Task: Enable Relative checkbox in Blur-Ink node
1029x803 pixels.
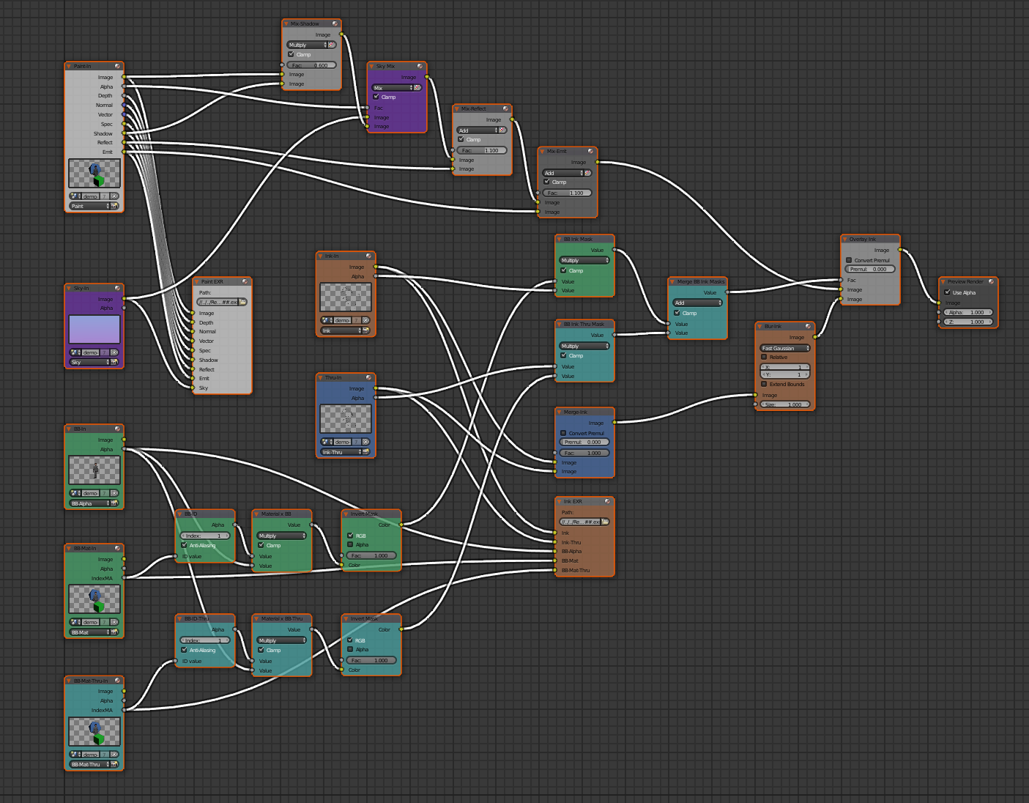Action: pos(764,358)
